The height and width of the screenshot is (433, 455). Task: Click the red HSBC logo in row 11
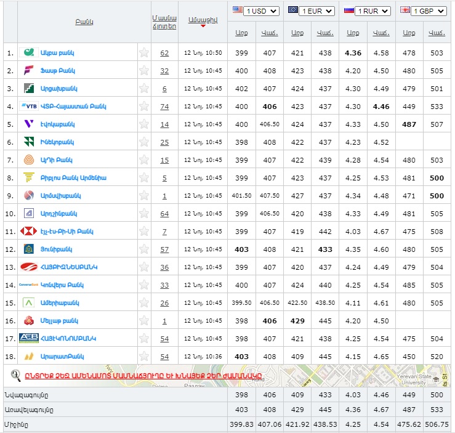[x=28, y=232]
